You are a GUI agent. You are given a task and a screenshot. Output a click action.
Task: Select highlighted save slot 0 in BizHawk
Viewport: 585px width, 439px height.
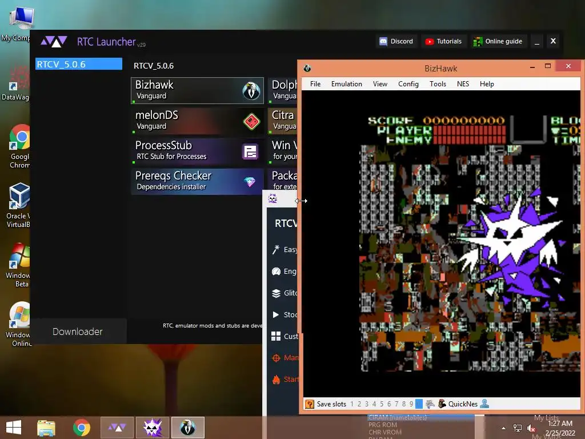pyautogui.click(x=419, y=404)
